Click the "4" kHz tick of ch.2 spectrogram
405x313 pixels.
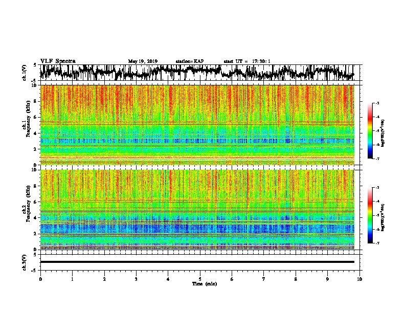36,218
